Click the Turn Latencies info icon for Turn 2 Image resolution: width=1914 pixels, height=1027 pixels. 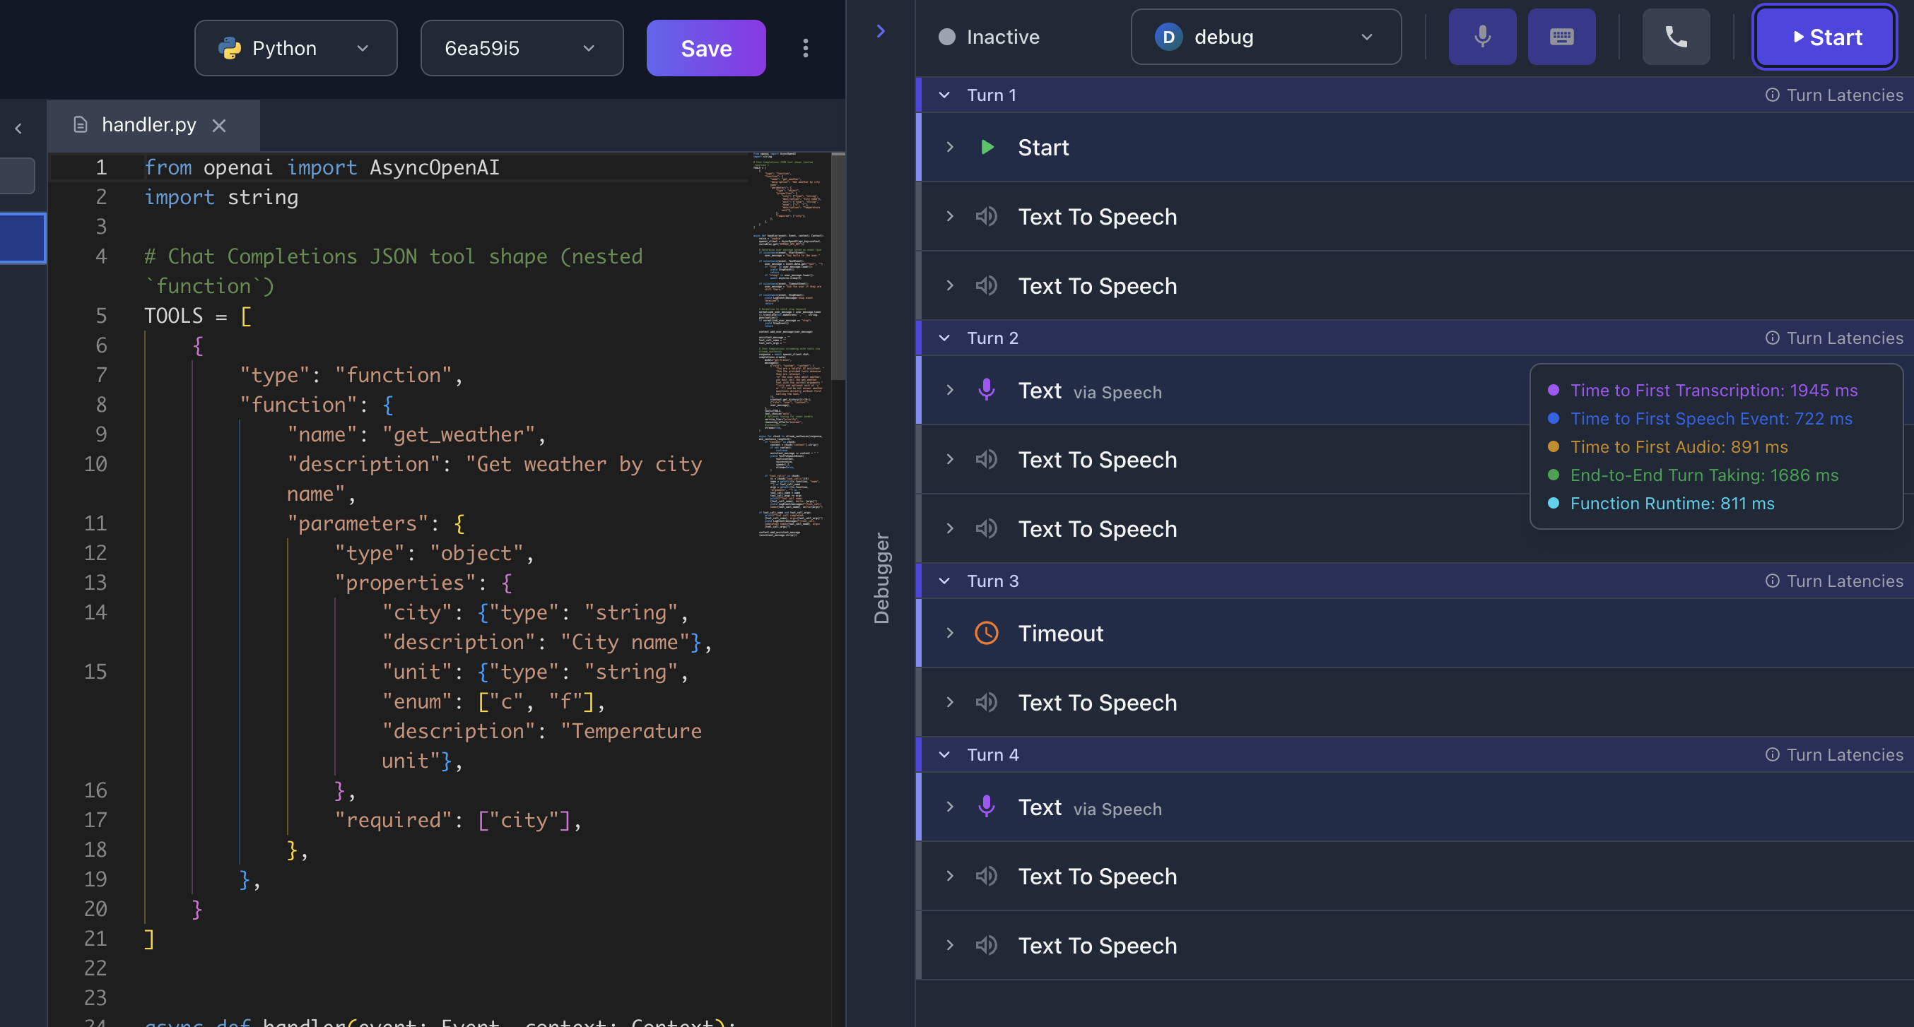pos(1773,338)
